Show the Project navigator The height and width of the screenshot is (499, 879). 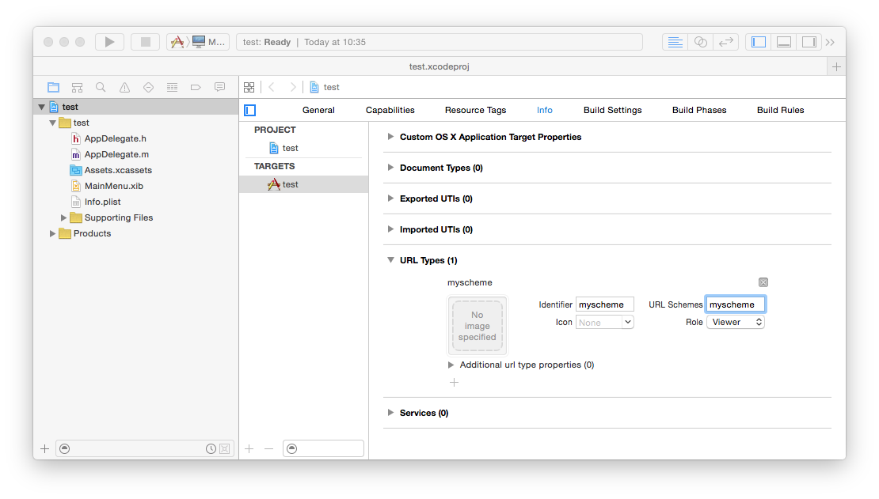pos(53,87)
